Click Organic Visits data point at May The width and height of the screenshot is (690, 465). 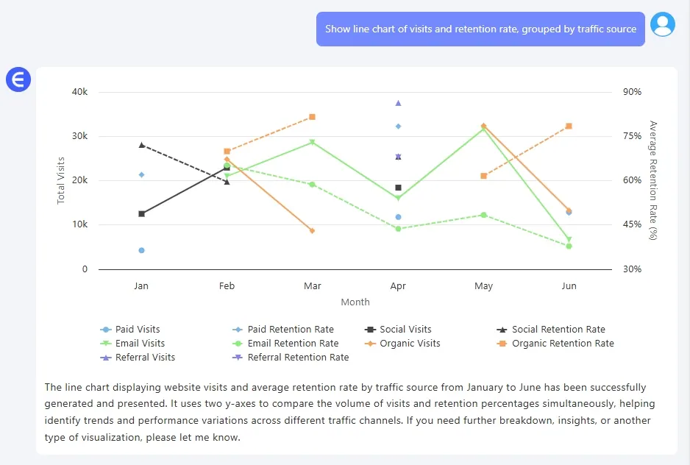(483, 127)
